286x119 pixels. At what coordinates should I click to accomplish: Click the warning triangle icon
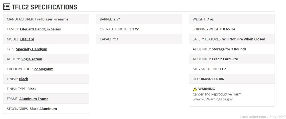click(x=195, y=89)
